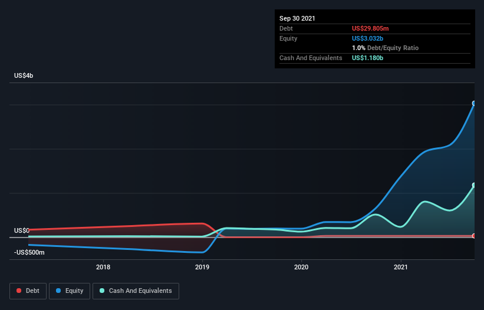Toggle the Equity series legend button
Image resolution: width=484 pixels, height=310 pixels.
70,291
